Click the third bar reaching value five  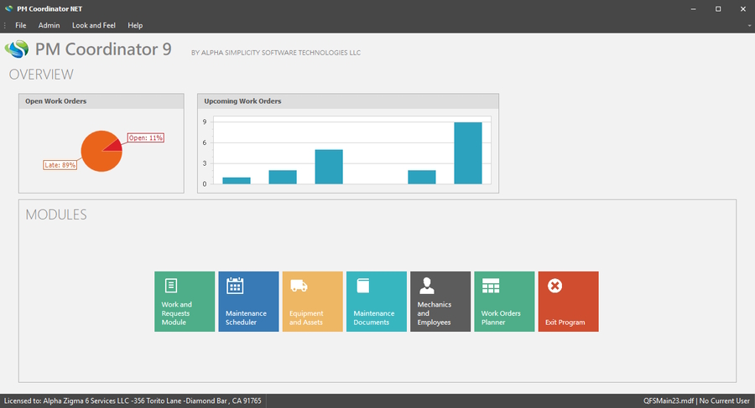coord(329,167)
